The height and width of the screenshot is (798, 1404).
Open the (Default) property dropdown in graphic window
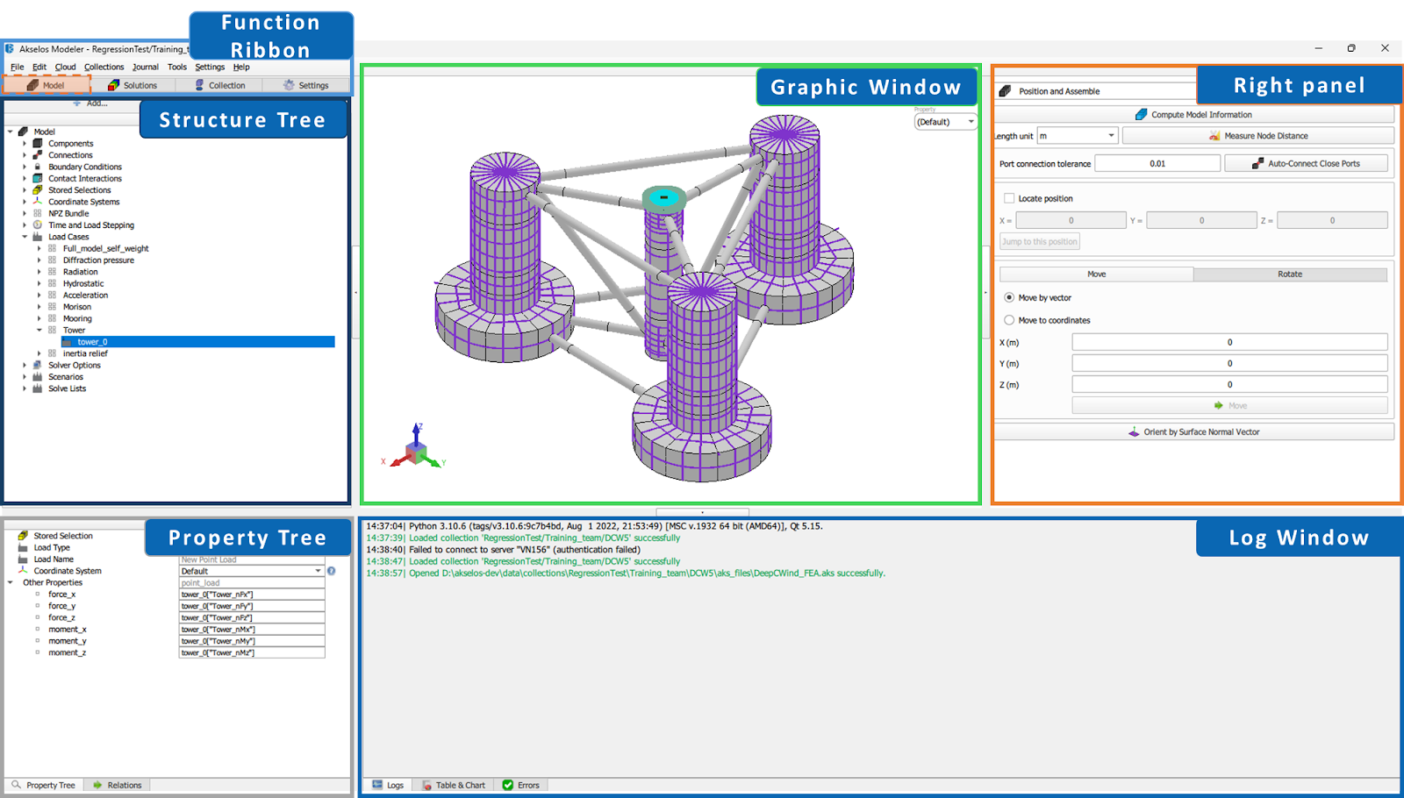945,122
